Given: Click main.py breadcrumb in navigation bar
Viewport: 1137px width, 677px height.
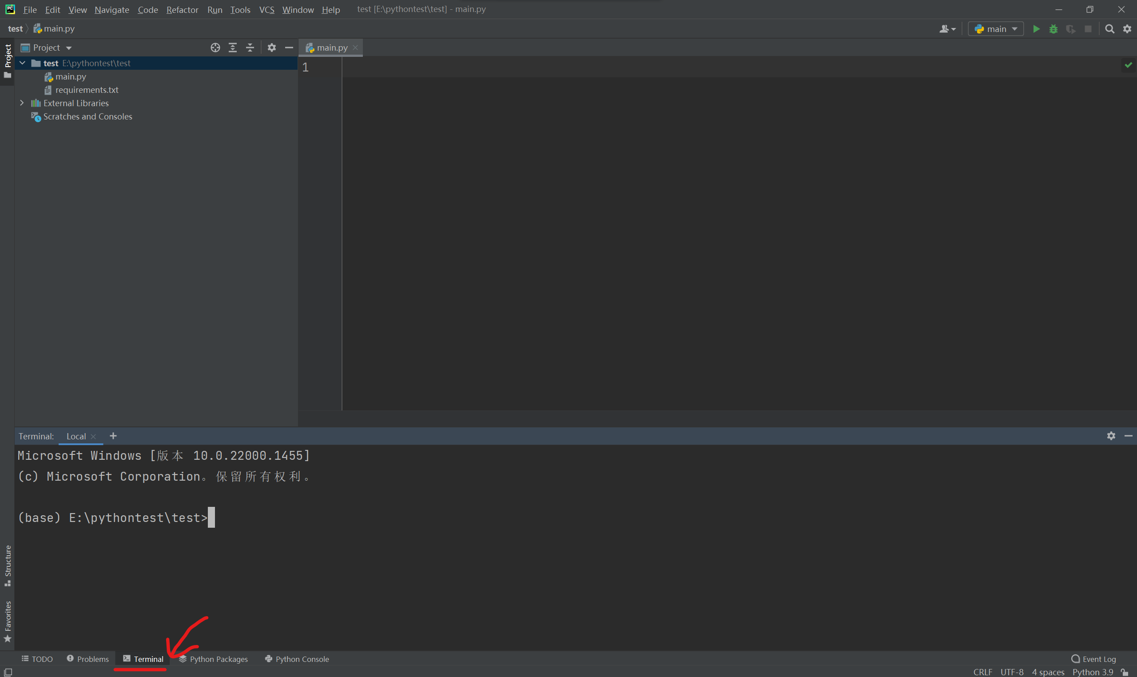Looking at the screenshot, I should 54,29.
